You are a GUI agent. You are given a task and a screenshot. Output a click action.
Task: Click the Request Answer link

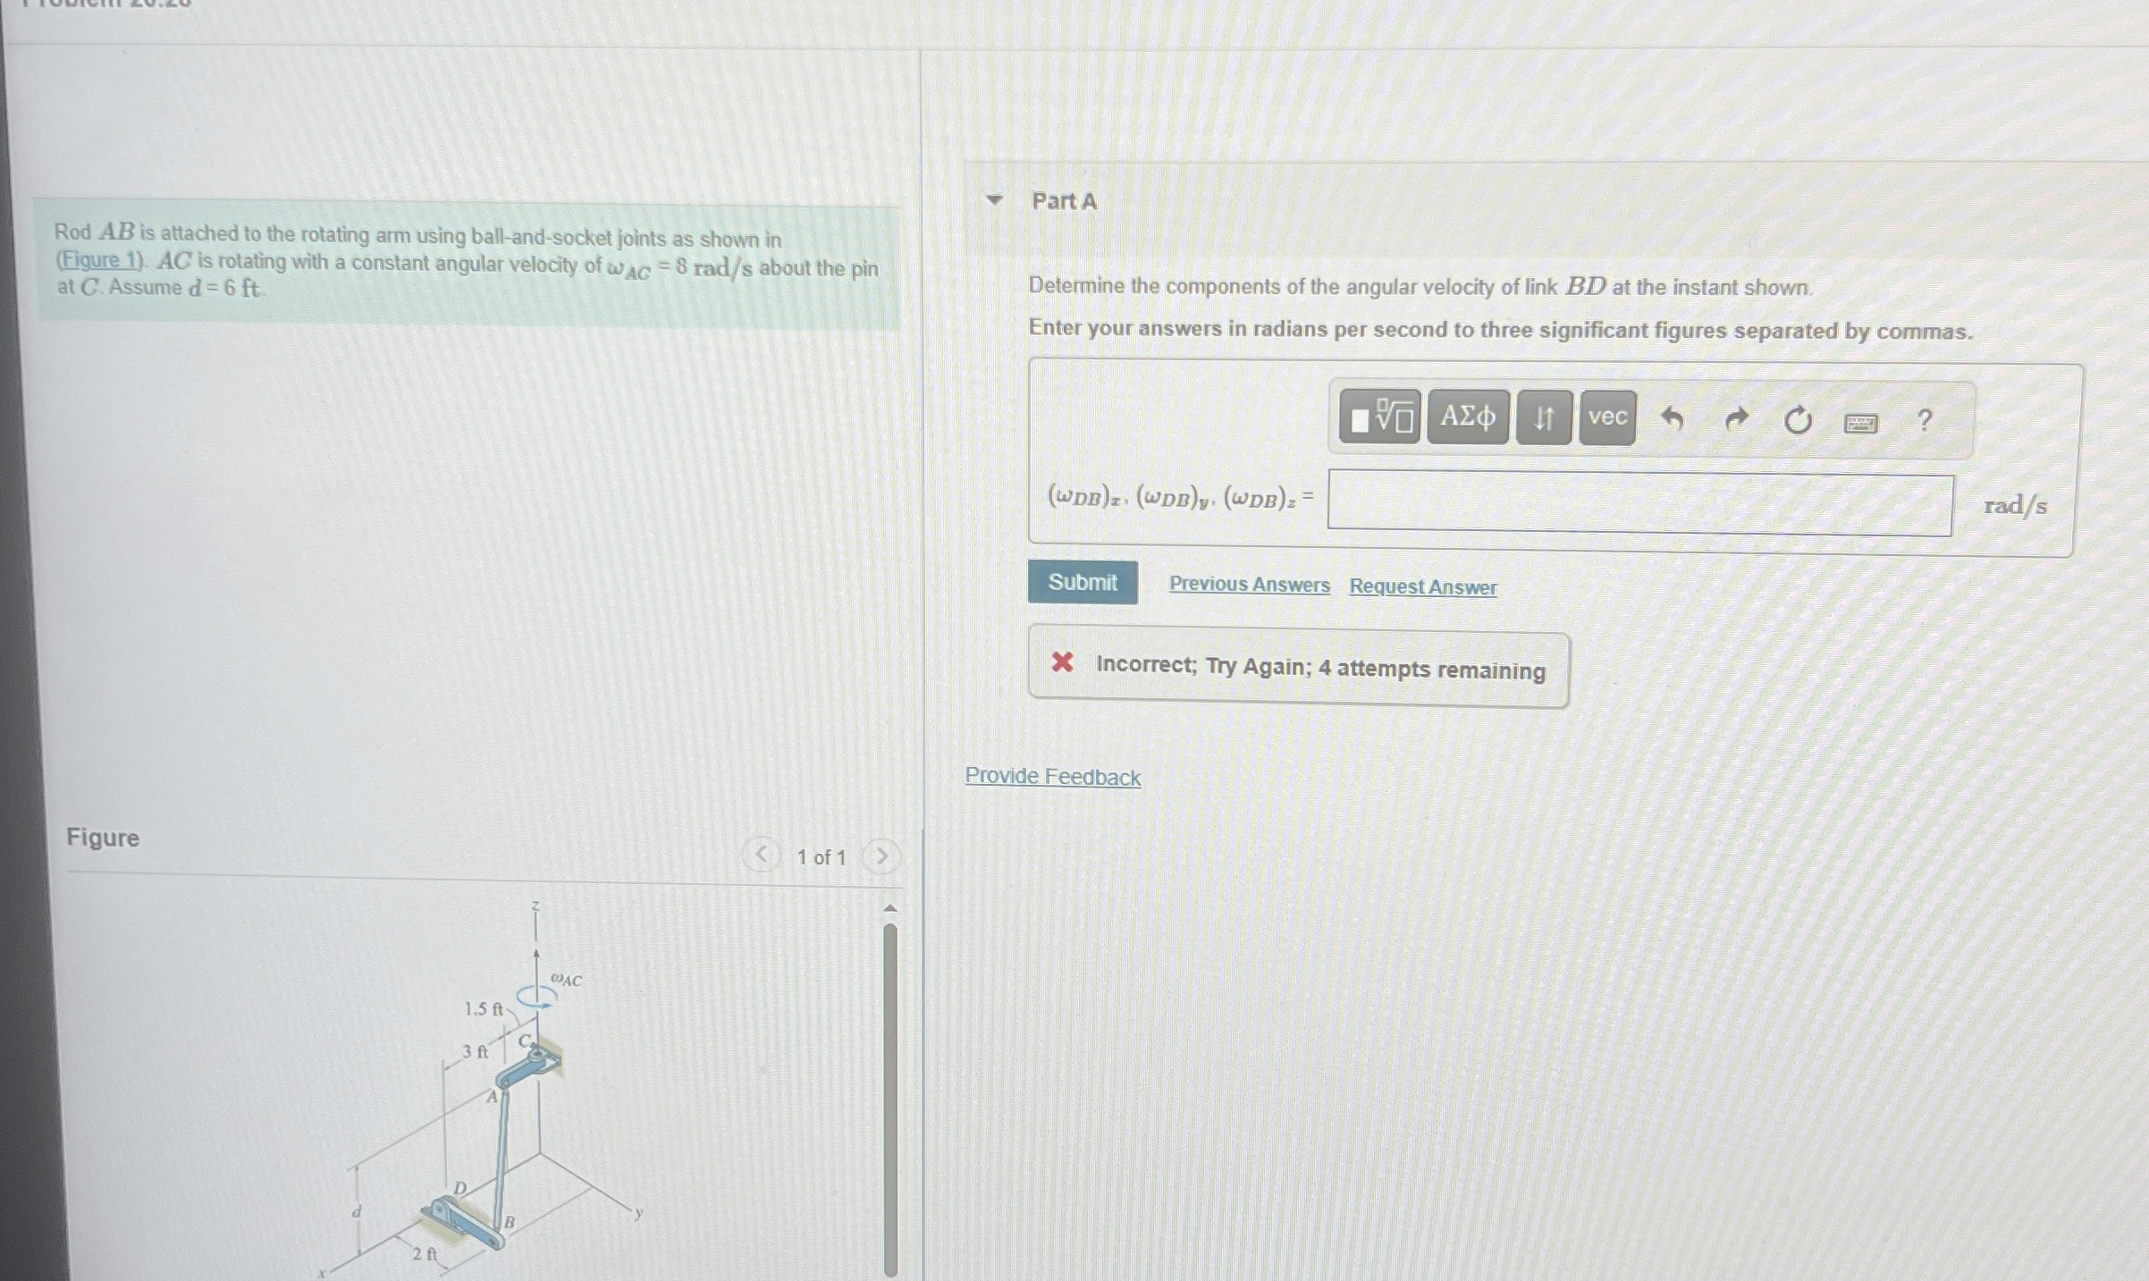pyautogui.click(x=1422, y=587)
